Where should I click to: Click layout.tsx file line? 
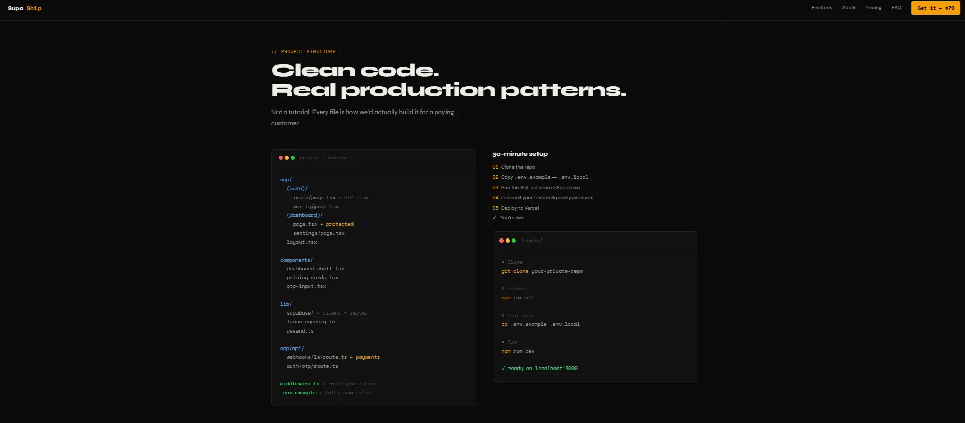pyautogui.click(x=302, y=242)
